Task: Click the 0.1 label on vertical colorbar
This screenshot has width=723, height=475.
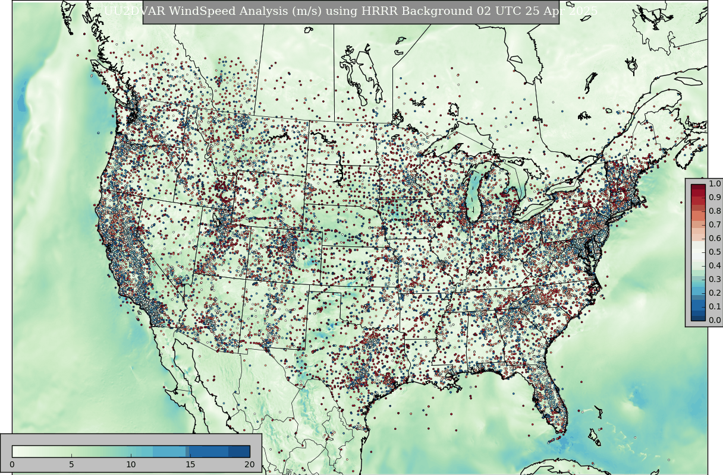Action: pyautogui.click(x=715, y=307)
